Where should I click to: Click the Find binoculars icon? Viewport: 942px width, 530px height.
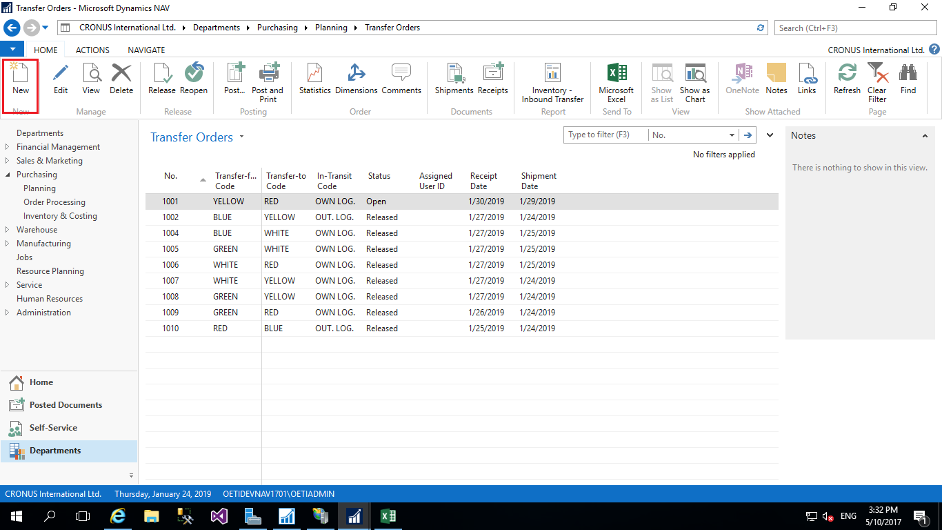908,79
